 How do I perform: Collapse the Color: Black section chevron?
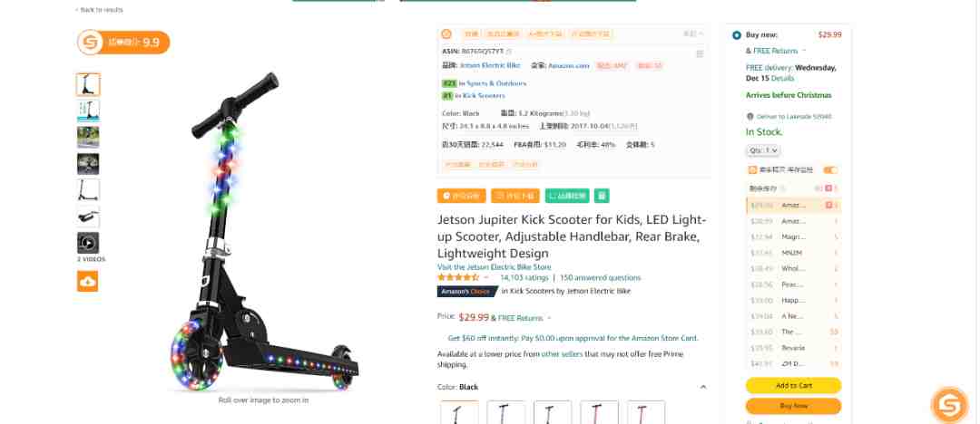pos(702,387)
